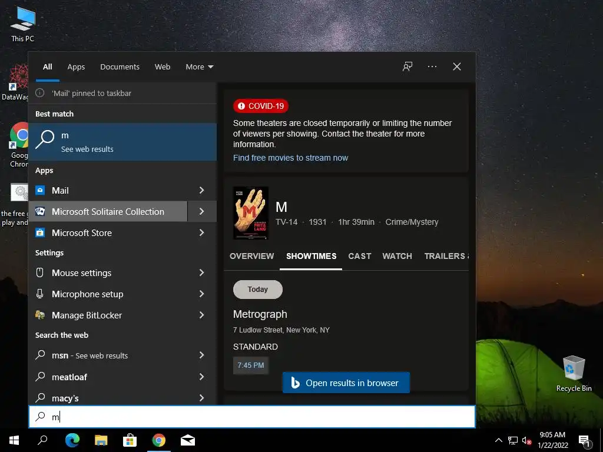The image size is (603, 452).
Task: Click the COVID-19 alert badge
Action: [x=261, y=106]
